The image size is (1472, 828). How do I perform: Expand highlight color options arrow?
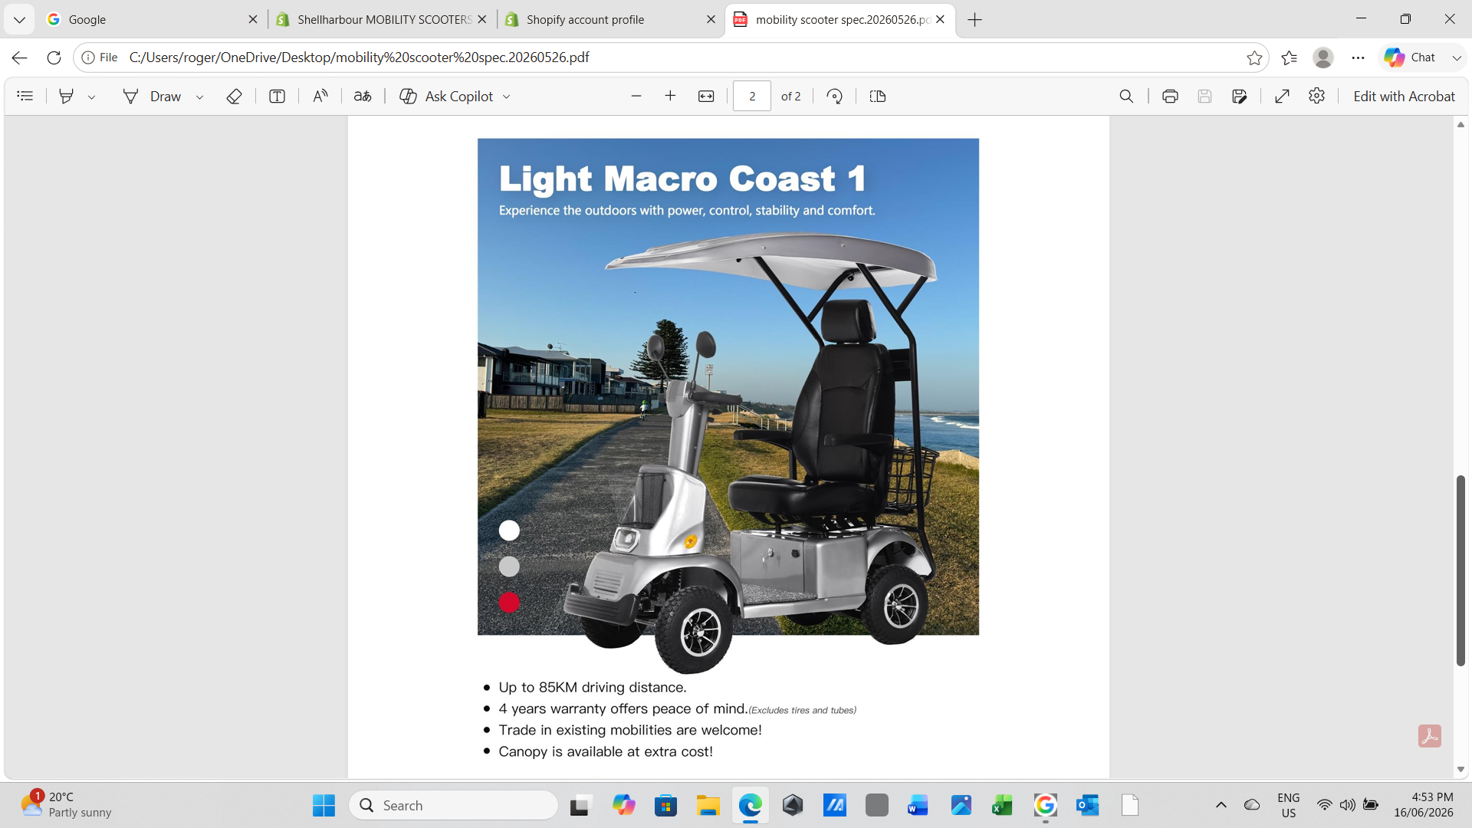[x=91, y=97]
